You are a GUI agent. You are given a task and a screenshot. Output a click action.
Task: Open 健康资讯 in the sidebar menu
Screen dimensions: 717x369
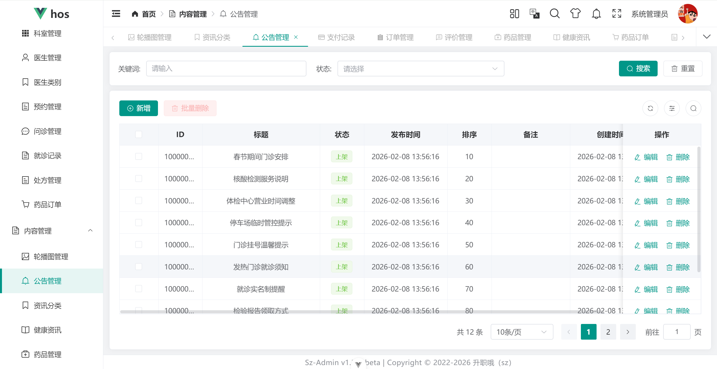tap(48, 330)
